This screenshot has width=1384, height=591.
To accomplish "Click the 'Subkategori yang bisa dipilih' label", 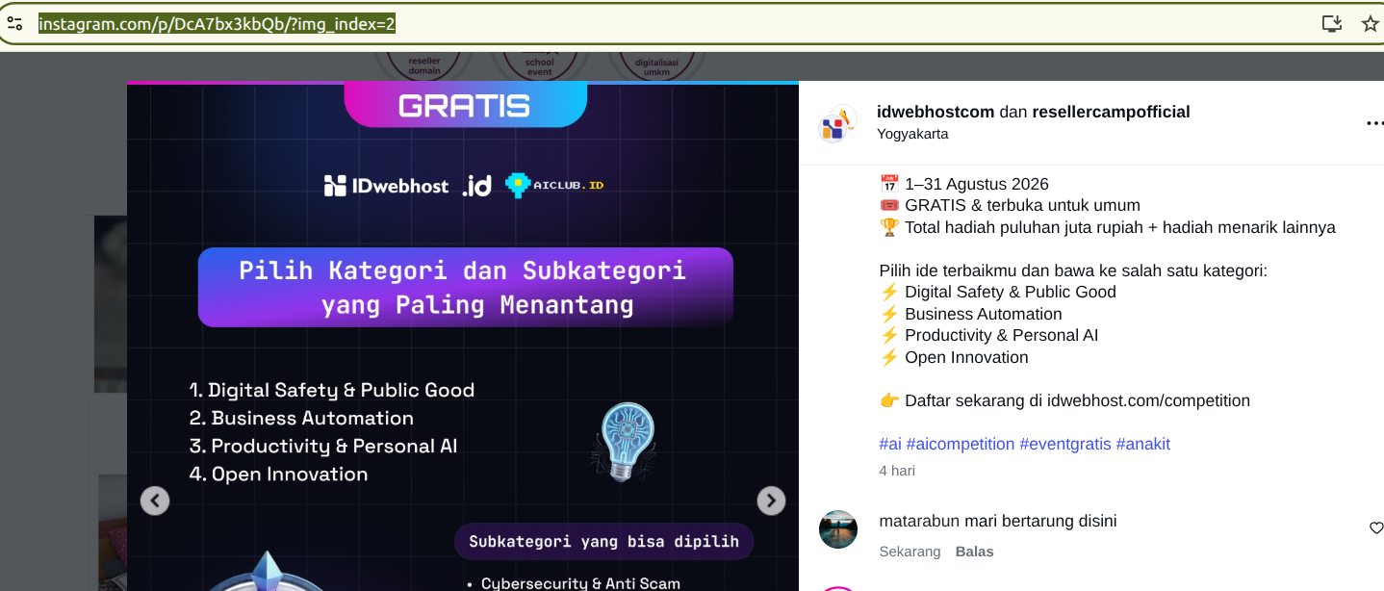I will 603,541.
